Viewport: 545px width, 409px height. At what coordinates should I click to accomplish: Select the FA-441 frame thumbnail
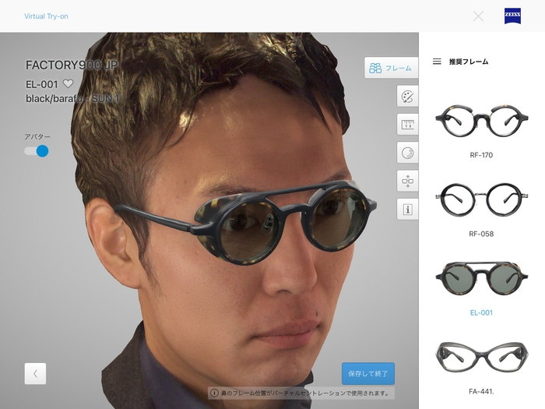[481, 355]
